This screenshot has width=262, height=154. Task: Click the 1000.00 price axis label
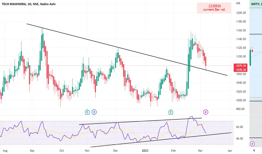241,100
